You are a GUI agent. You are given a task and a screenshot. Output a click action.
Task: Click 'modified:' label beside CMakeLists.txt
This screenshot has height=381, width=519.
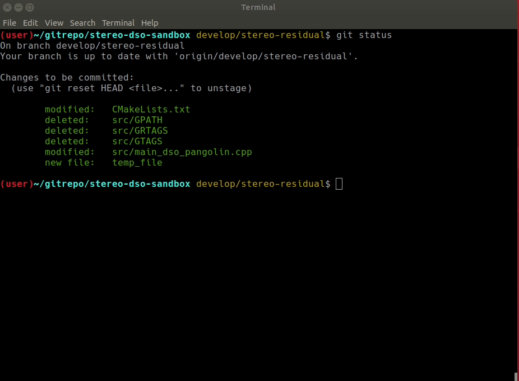pos(69,109)
